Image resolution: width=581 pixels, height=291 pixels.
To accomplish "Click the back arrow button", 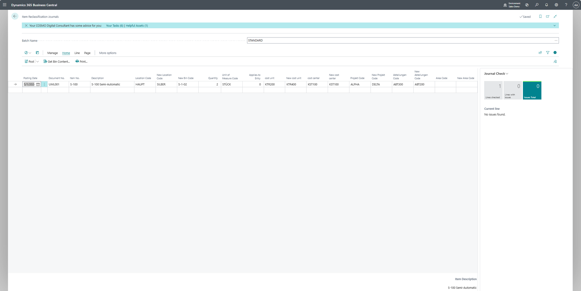I will coord(15,16).
